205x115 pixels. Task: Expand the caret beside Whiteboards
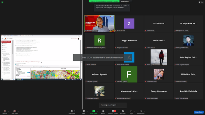click(145, 111)
